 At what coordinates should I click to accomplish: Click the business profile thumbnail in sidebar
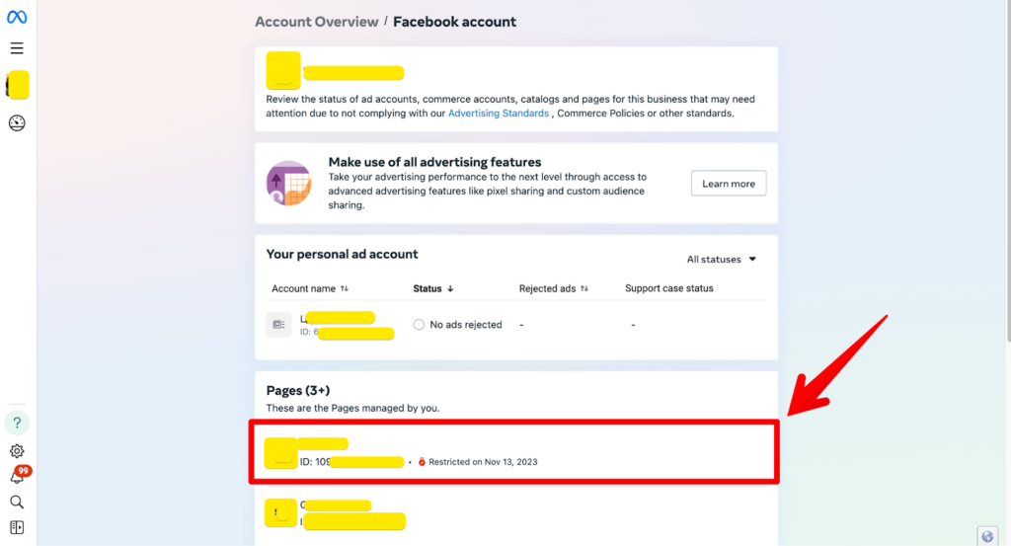point(18,85)
